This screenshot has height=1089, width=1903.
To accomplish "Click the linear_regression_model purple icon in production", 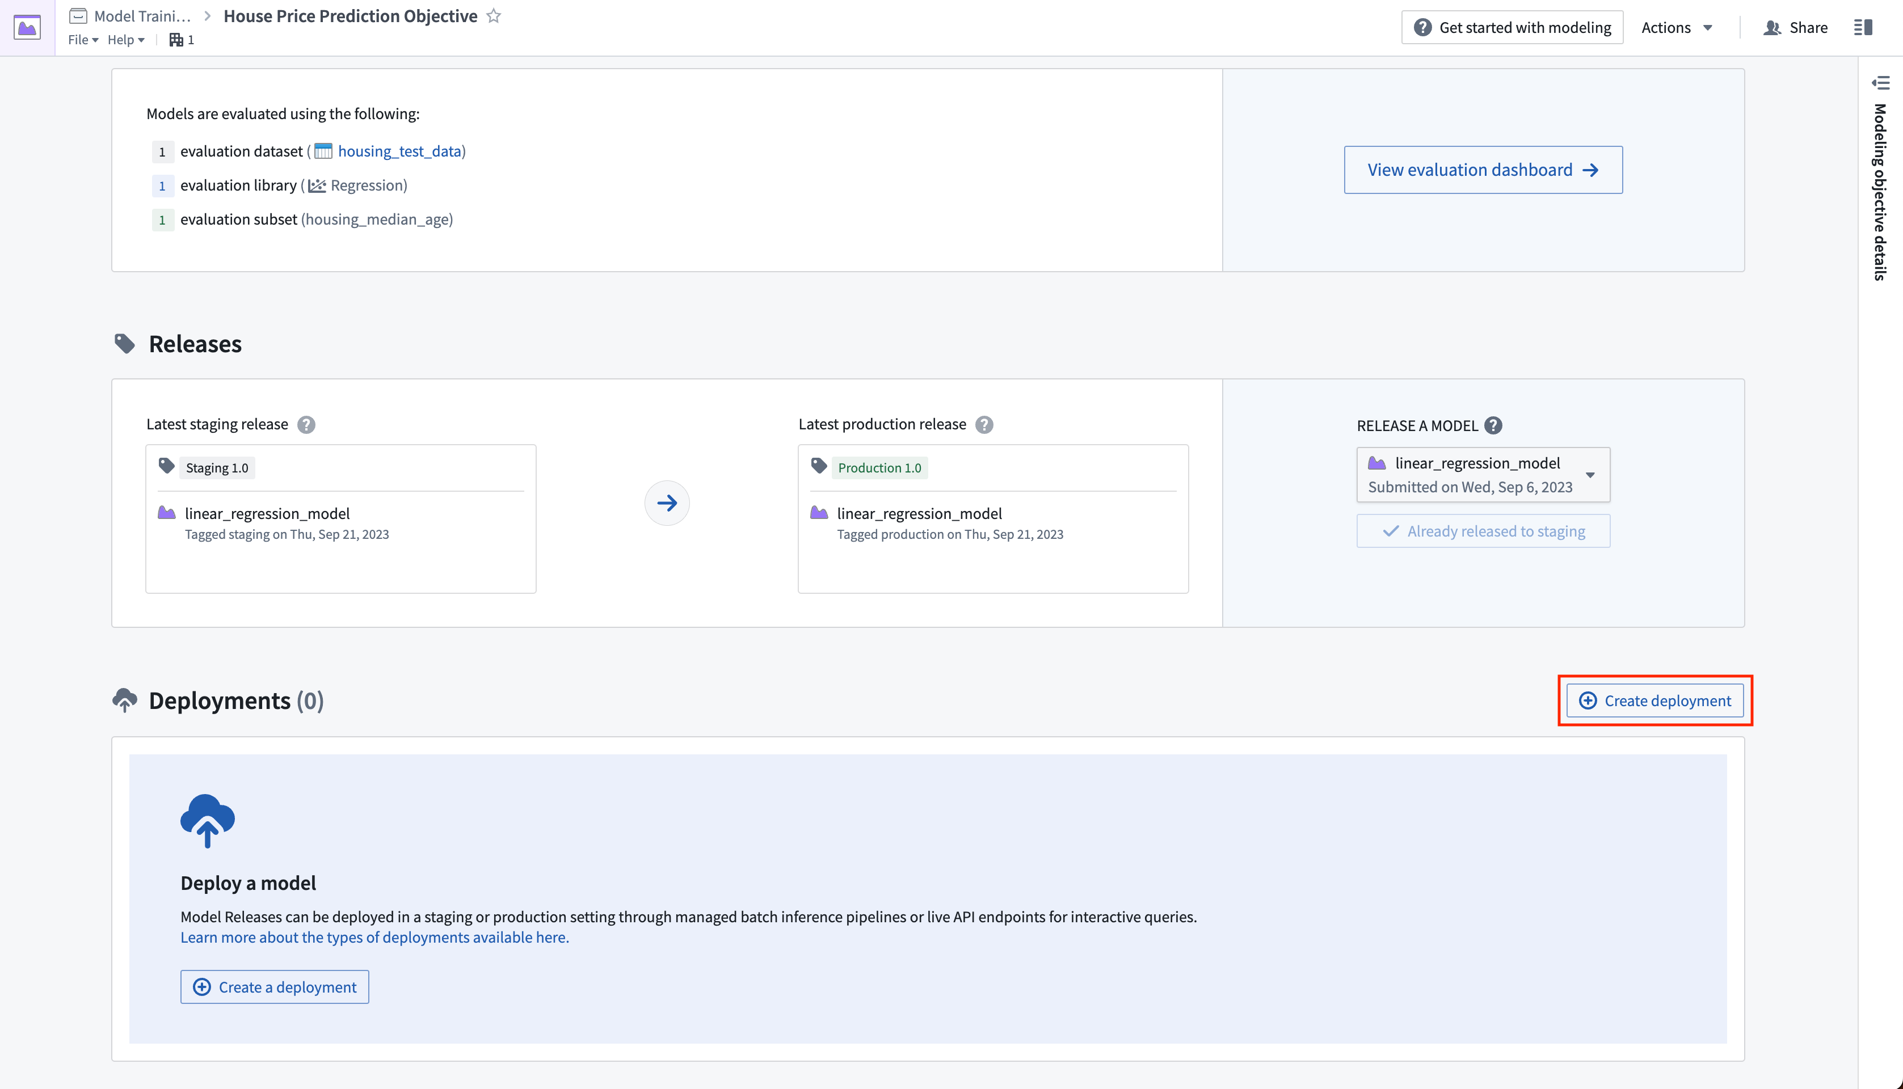I will click(x=819, y=513).
